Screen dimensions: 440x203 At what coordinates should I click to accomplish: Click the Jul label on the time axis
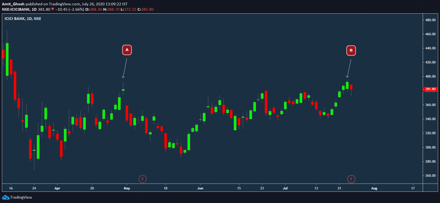click(285, 188)
